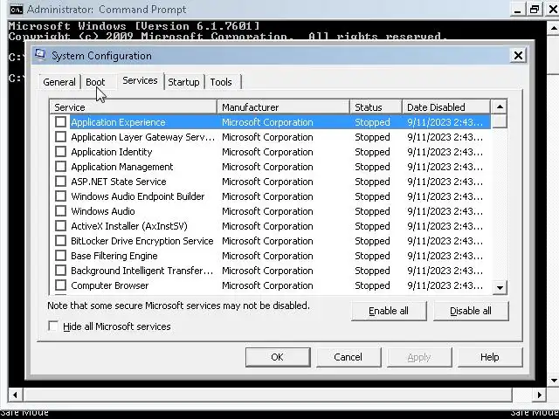Check the Windows Audio Endpoint Builder checkbox
559x419 pixels.
pos(60,196)
